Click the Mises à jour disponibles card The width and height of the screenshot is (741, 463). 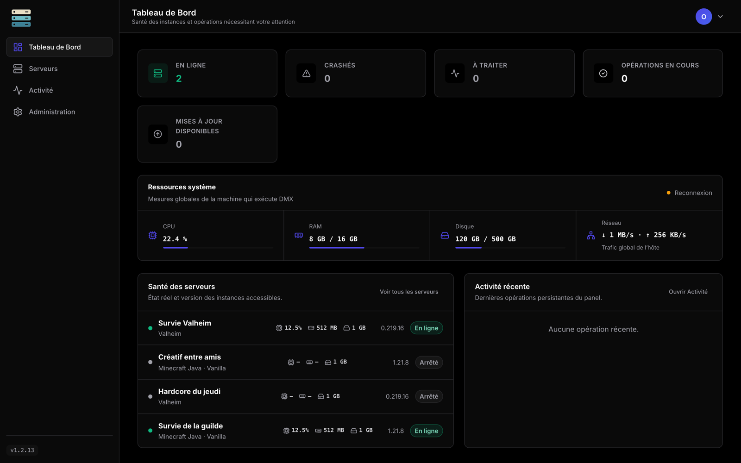[207, 134]
